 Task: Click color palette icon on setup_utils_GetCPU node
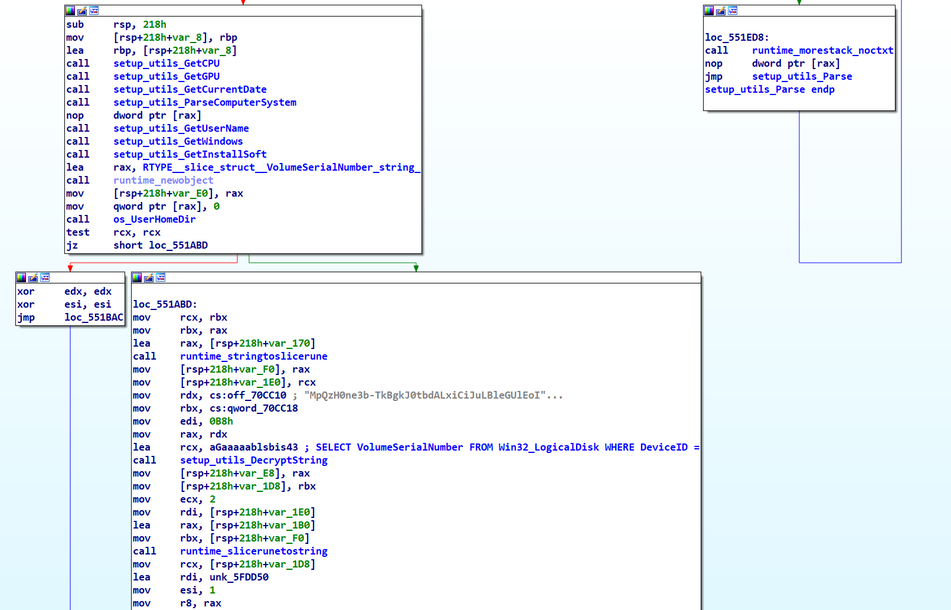[x=70, y=11]
